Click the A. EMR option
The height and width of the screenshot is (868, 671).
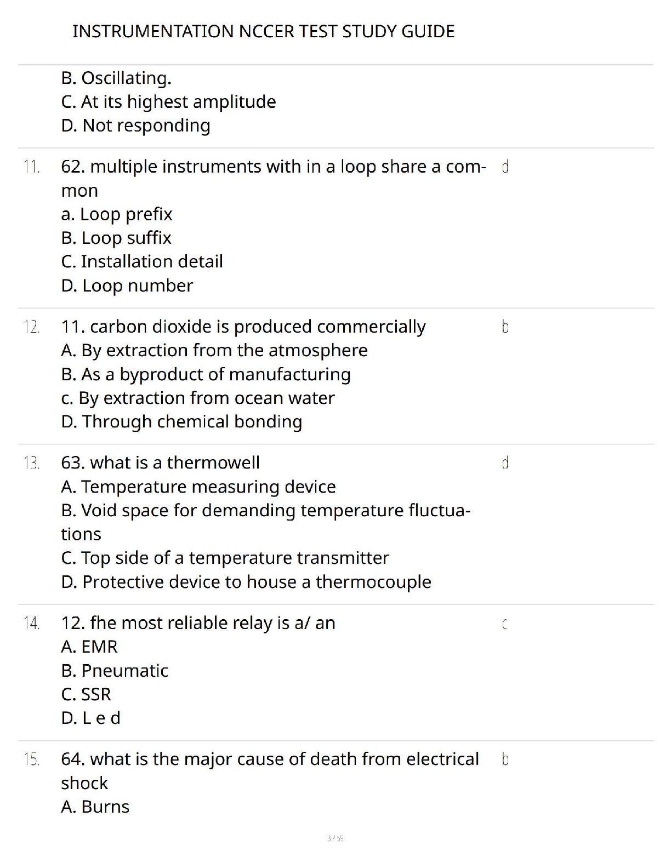click(x=89, y=647)
